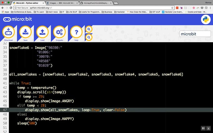This screenshot has height=133, width=213.
Task: Open the Hackster bookmark folder
Action: click(x=119, y=12)
